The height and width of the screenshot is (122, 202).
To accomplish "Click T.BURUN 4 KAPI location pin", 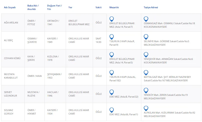I will point(111,73).
